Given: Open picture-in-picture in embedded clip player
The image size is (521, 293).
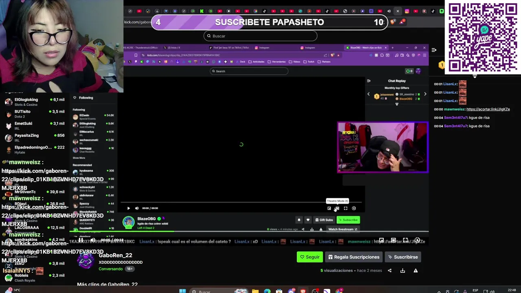Looking at the screenshot, I should pyautogui.click(x=329, y=208).
